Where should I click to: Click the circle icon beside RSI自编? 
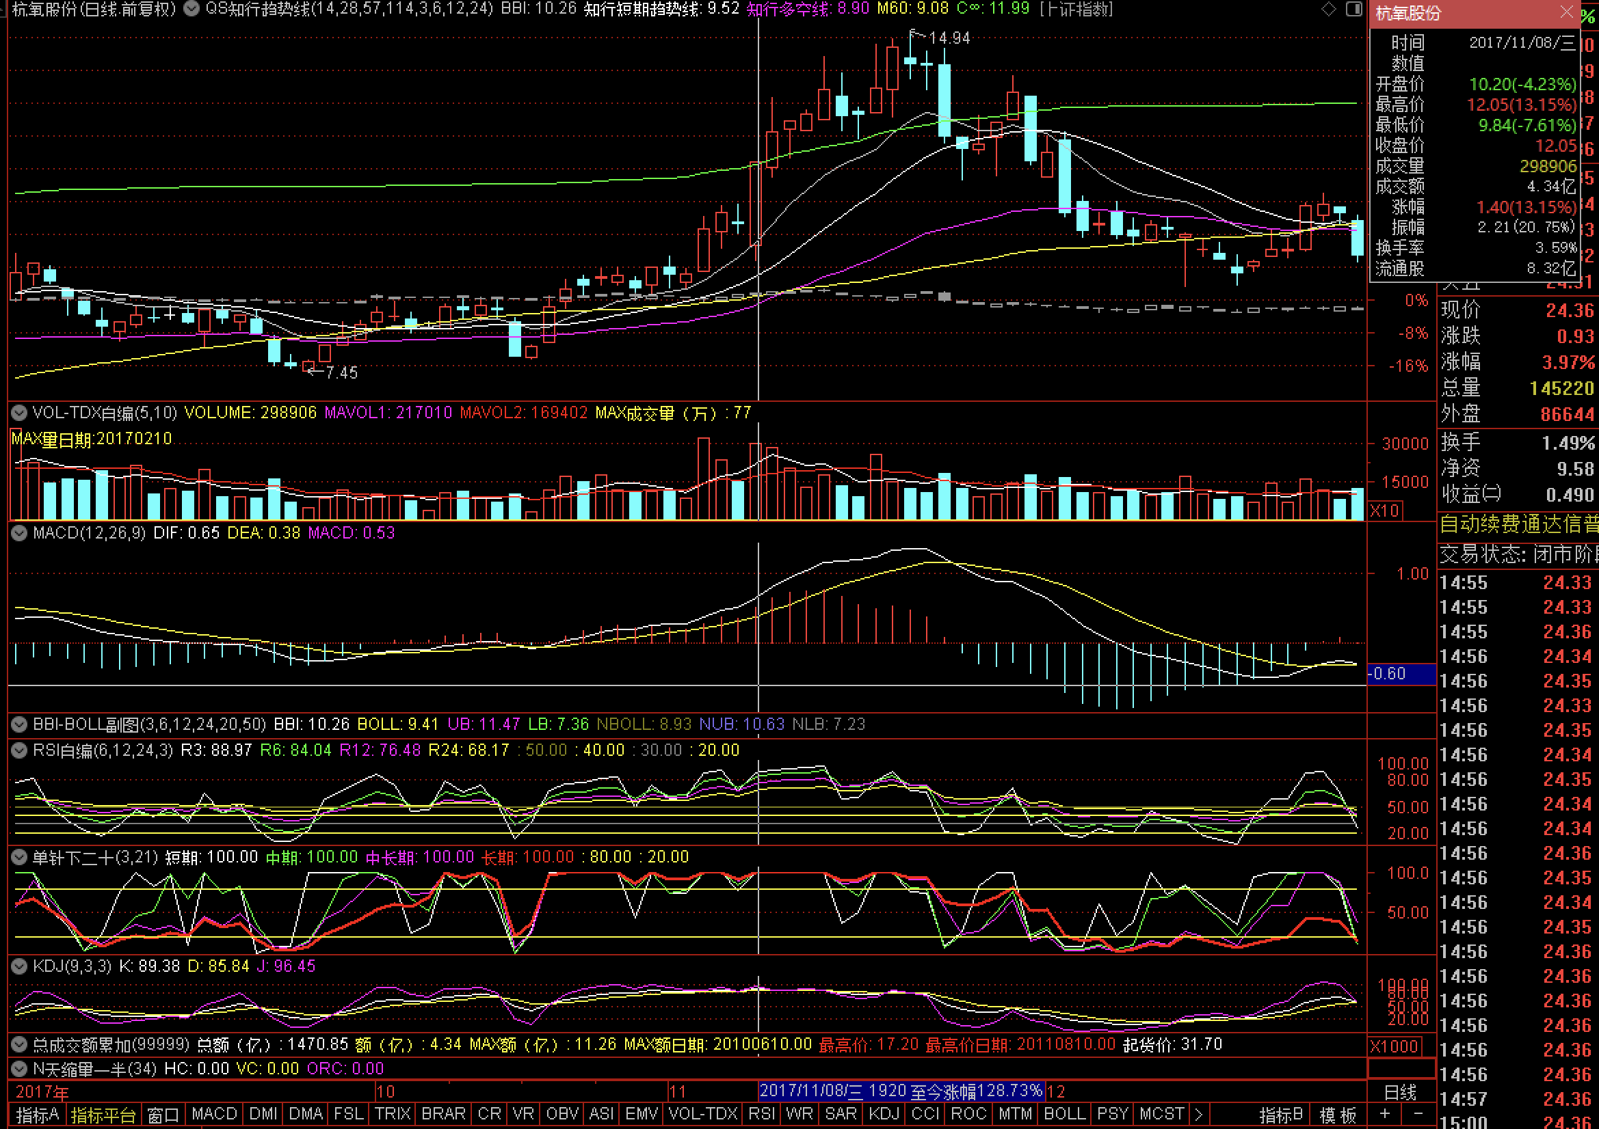18,750
